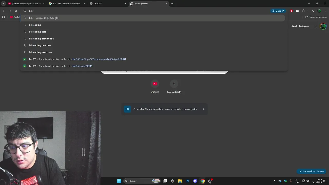The image size is (329, 185).
Task: Open the red hand ad blocker extension
Action: point(291,11)
